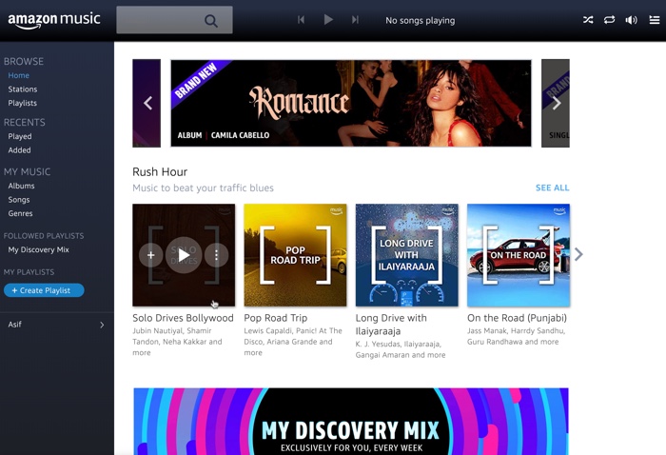
Task: Expand the Asif account menu chevron
Action: point(102,325)
